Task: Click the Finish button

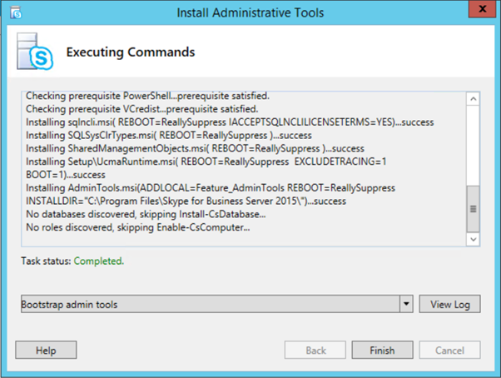Action: pyautogui.click(x=382, y=351)
